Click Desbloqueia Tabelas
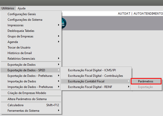 [21, 31]
